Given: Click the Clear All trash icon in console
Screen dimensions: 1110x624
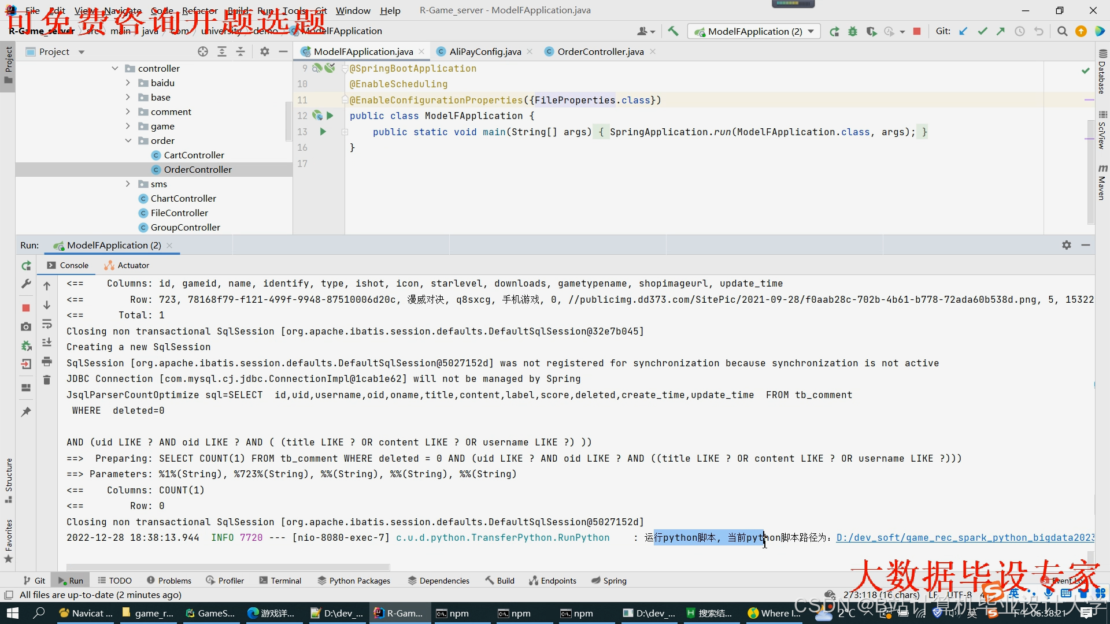Looking at the screenshot, I should click(x=47, y=380).
